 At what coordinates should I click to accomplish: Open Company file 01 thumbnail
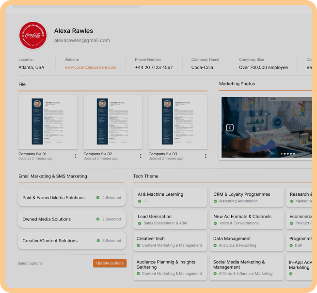[48, 122]
